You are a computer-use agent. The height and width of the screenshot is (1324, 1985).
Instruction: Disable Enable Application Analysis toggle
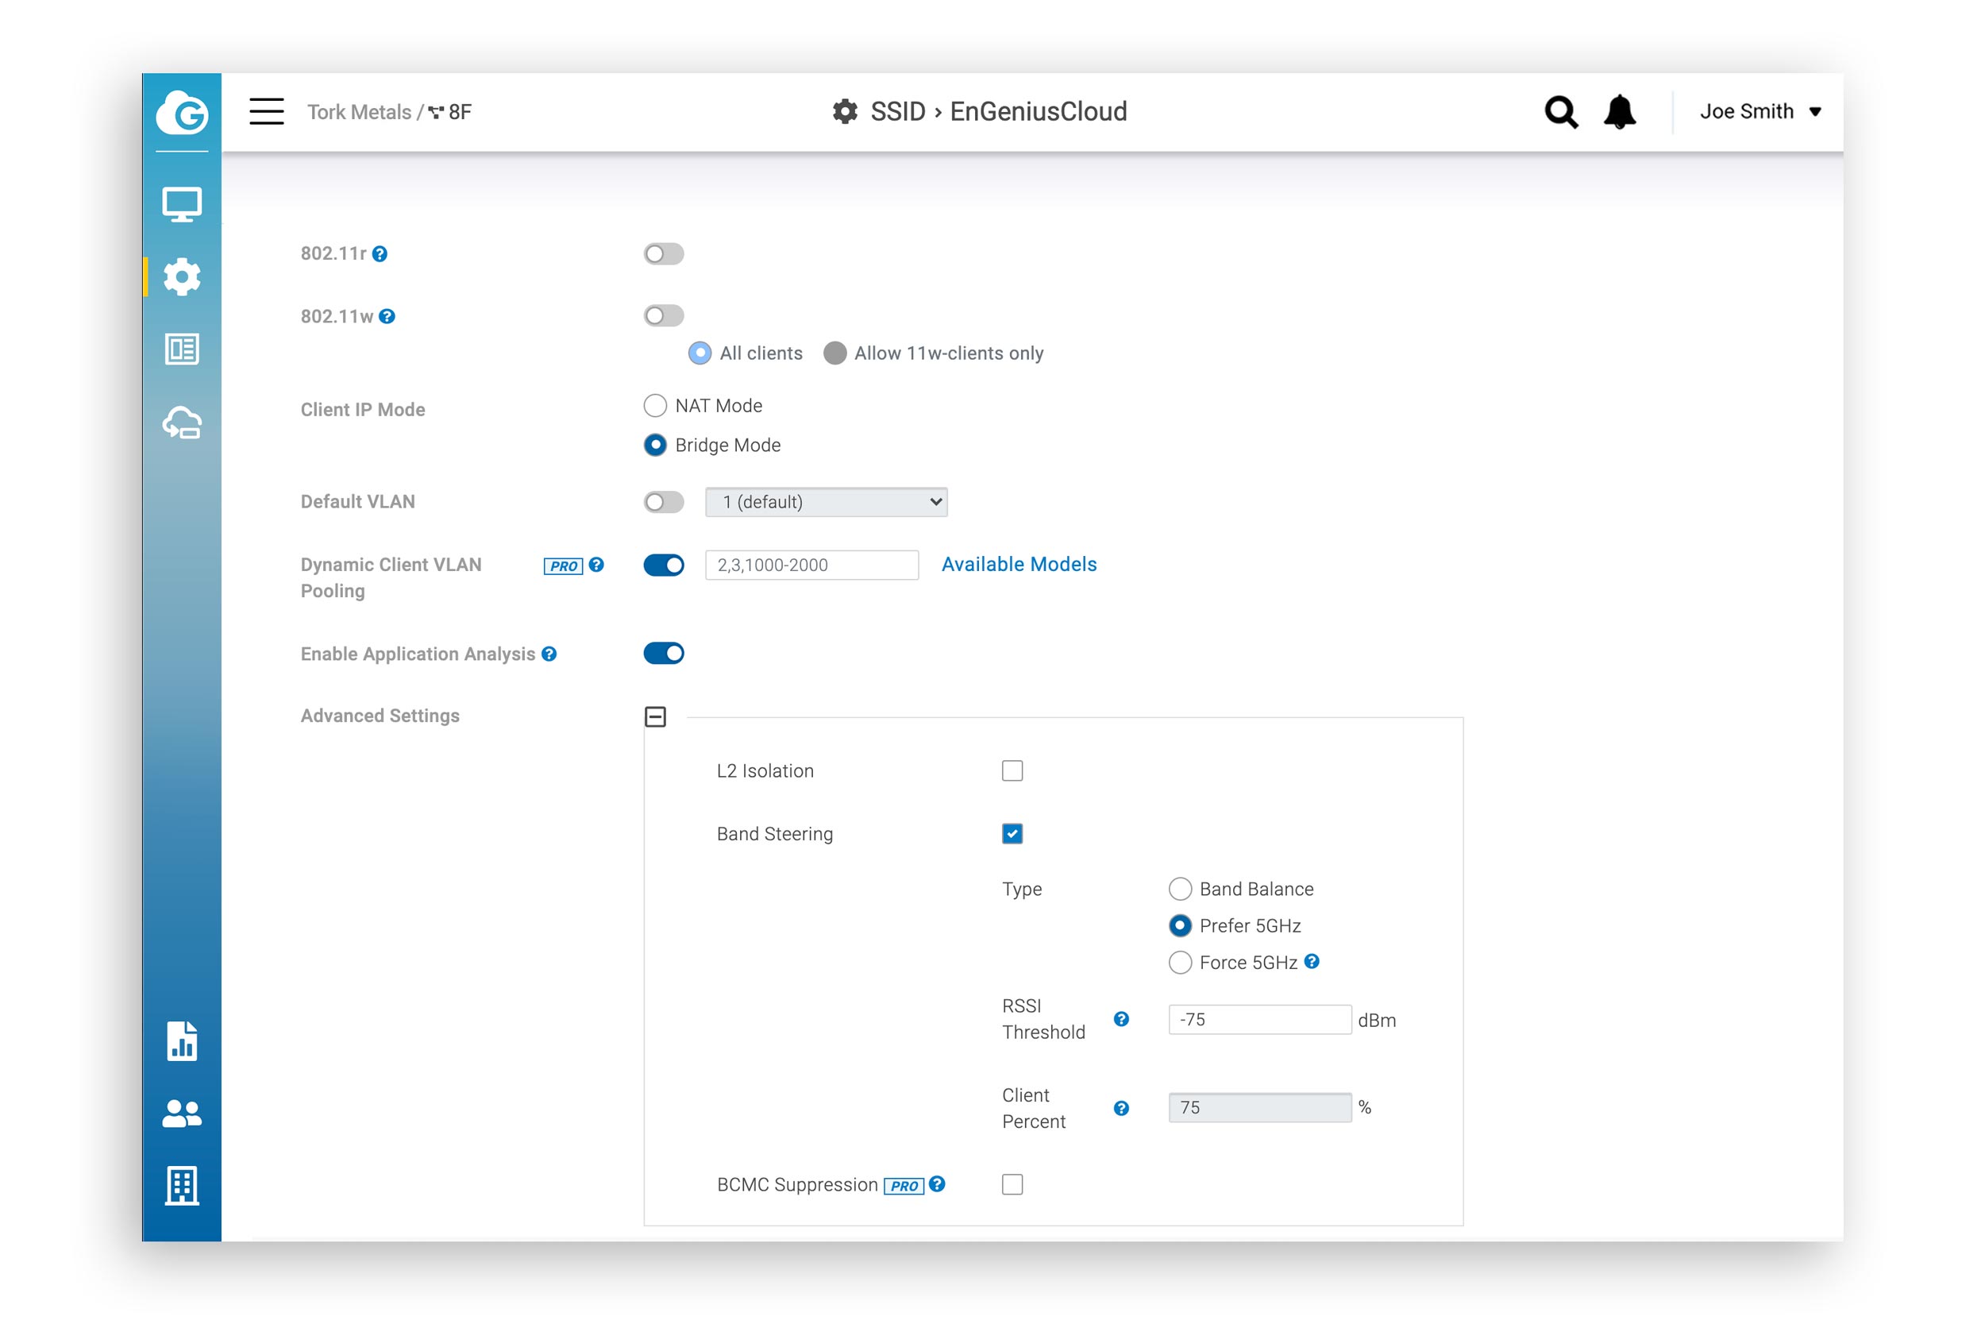coord(663,654)
